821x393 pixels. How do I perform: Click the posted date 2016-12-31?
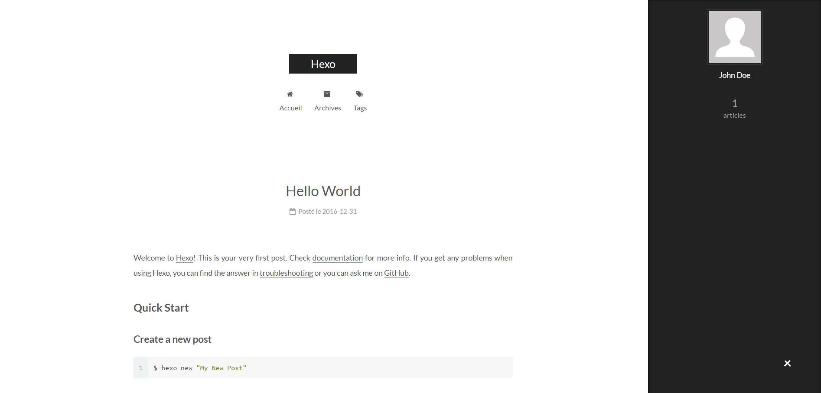click(339, 212)
